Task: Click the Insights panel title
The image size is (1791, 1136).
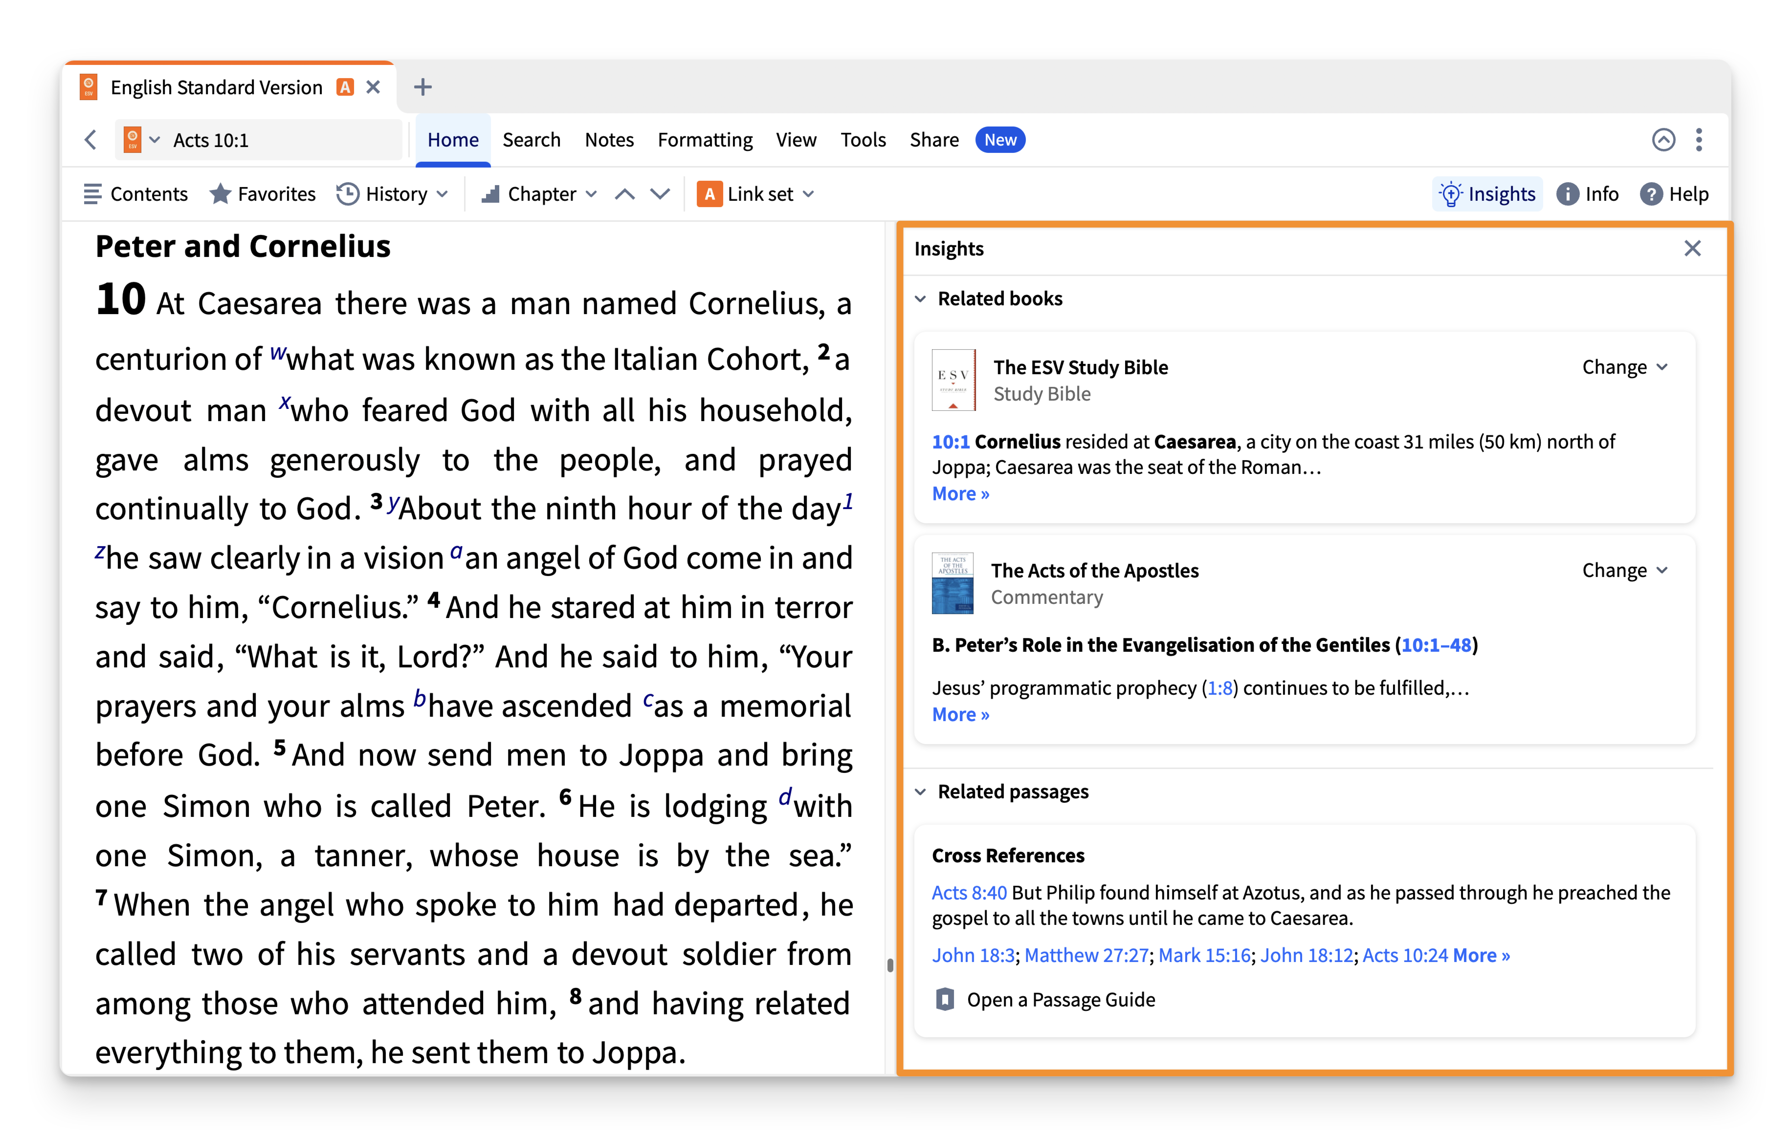Action: coord(949,248)
